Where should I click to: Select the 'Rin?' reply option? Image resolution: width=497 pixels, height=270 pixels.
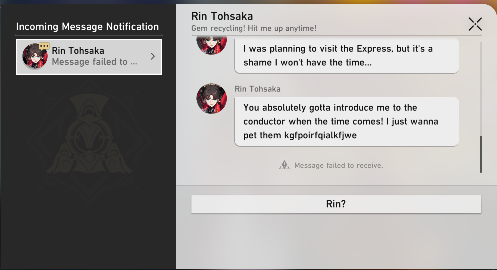pyautogui.click(x=336, y=204)
